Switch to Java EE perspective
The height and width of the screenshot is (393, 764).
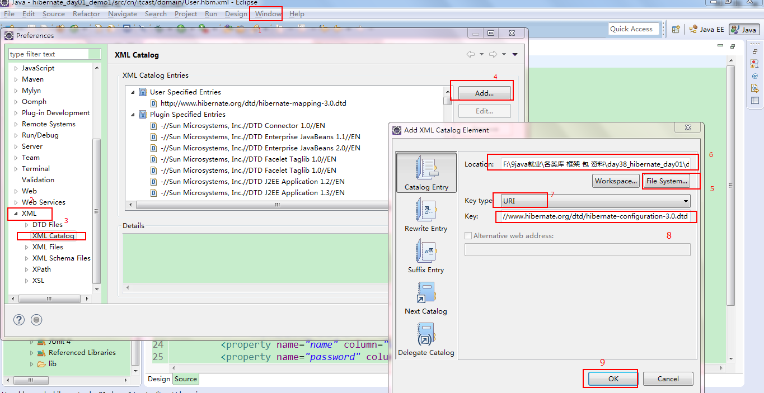[706, 29]
